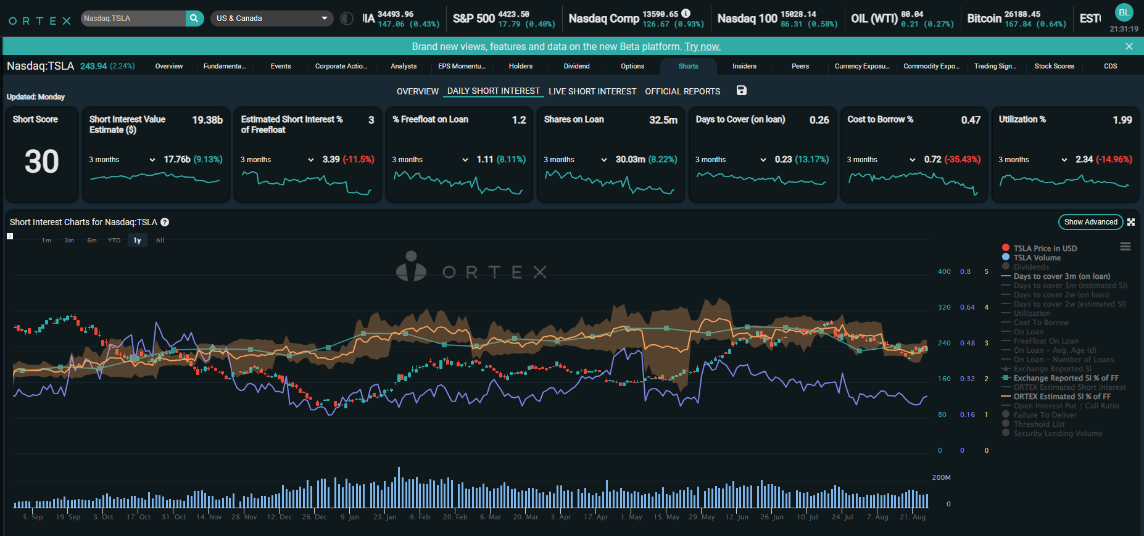Open Days to Cover period dropdown
Screen dimensions: 1144x536
(731, 160)
